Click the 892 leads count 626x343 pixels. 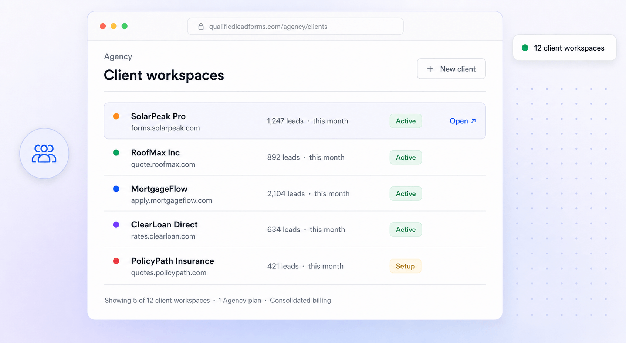(x=284, y=157)
